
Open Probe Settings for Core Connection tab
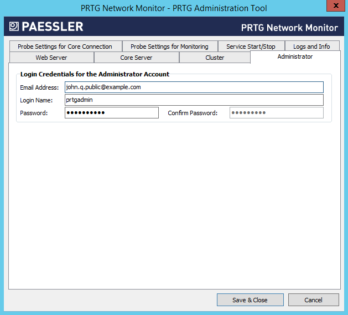coord(65,47)
